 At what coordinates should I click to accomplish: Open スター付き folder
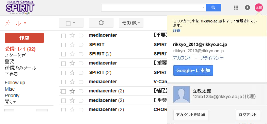point(15,55)
